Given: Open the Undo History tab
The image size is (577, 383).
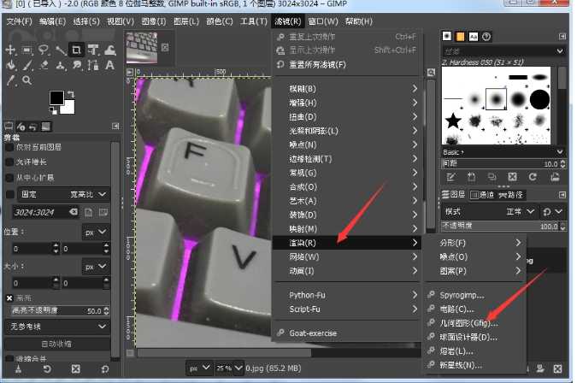Looking at the screenshot, I should point(32,127).
